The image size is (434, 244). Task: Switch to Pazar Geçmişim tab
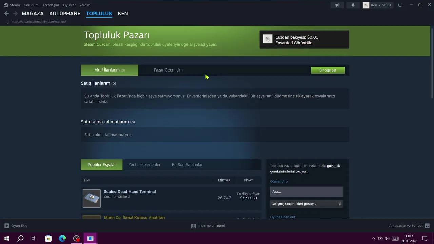168,70
